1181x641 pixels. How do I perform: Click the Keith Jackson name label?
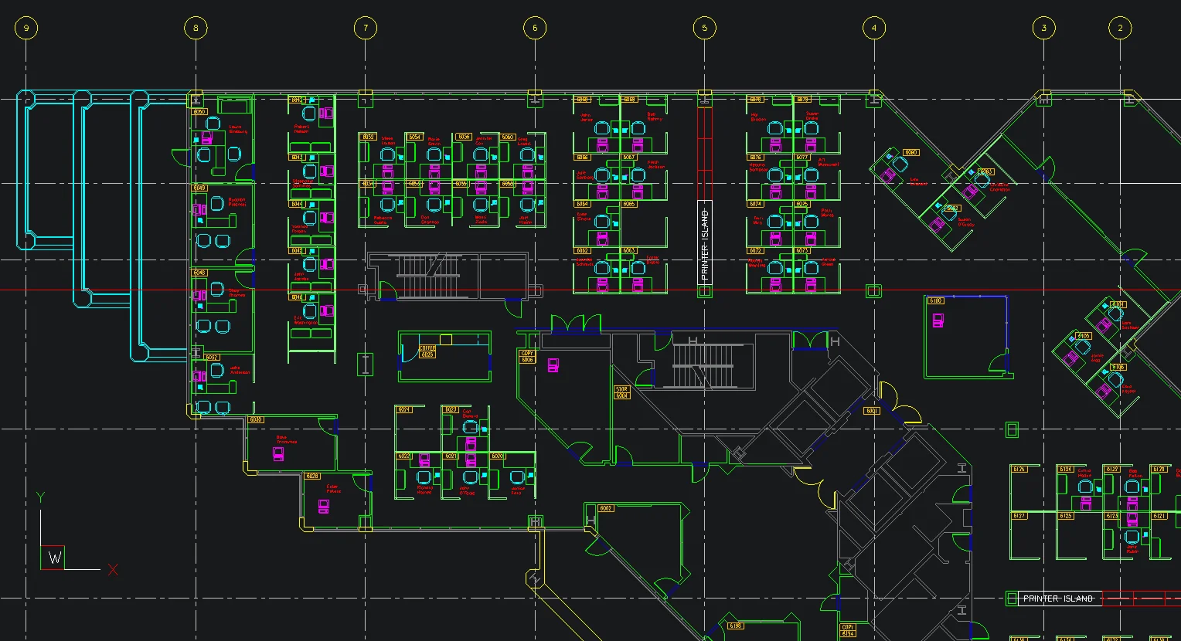point(655,164)
